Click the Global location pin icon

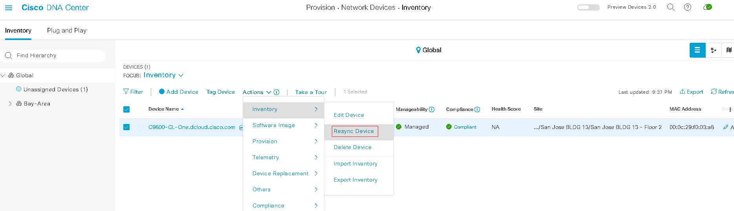[418, 50]
